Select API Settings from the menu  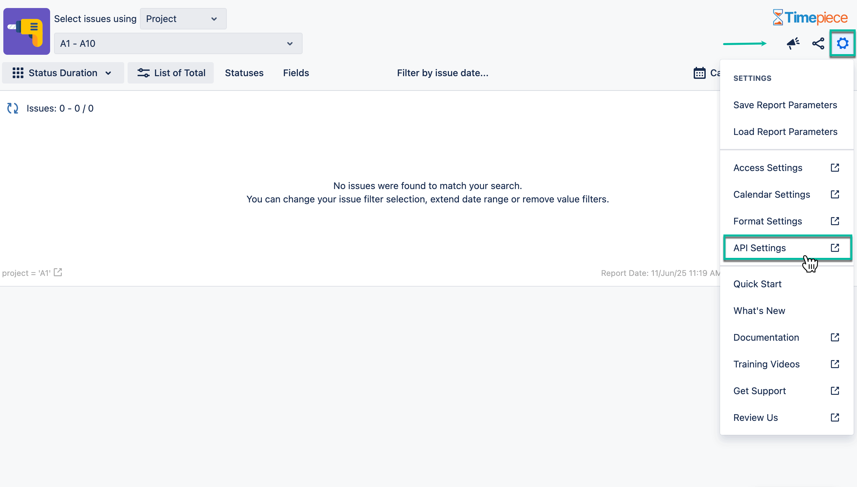[759, 248]
